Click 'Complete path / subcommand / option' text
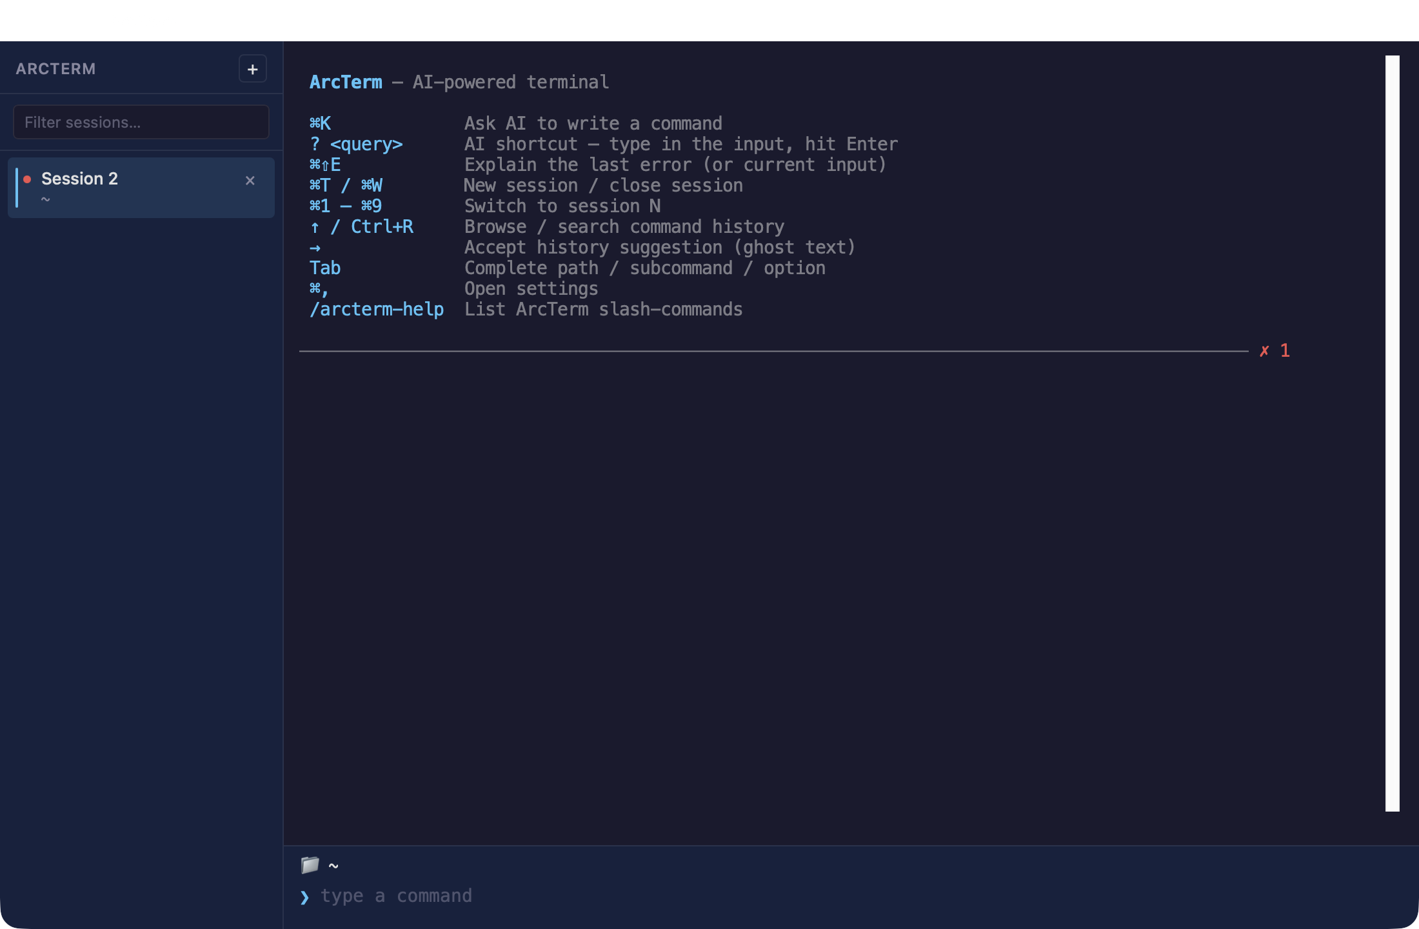 pyautogui.click(x=645, y=268)
